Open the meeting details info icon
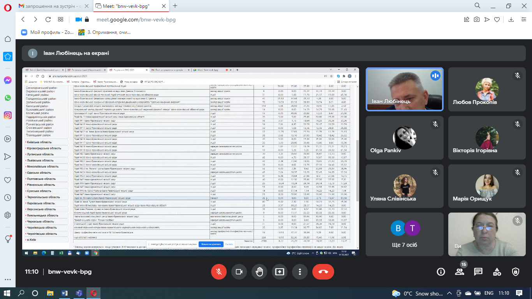Screen dimensions: 532x299 [x=441, y=272]
